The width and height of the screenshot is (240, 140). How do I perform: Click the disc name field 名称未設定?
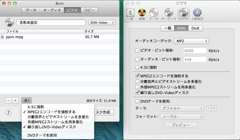51,23
